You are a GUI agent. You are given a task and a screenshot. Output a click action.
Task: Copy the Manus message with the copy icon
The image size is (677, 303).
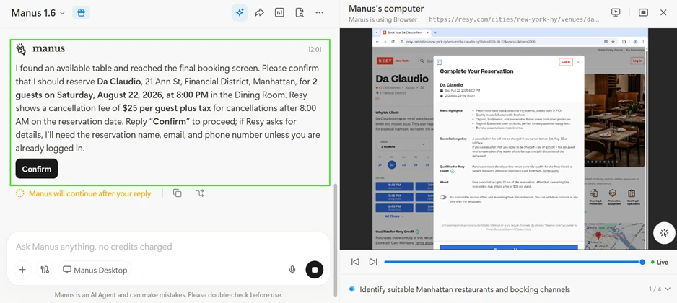[177, 193]
